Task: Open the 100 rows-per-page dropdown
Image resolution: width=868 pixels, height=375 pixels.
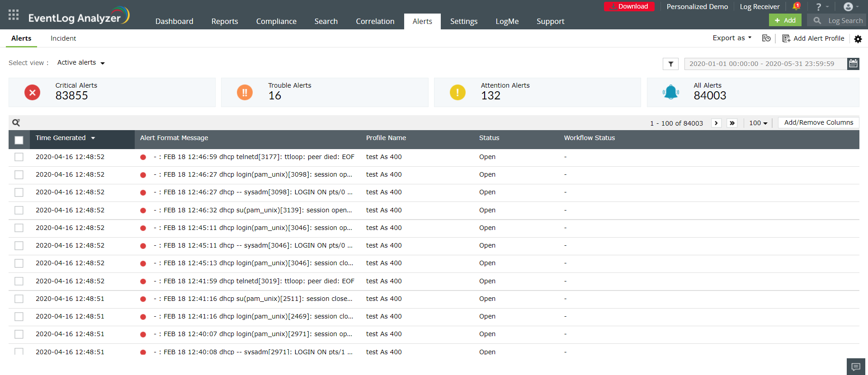Action: pyautogui.click(x=758, y=123)
